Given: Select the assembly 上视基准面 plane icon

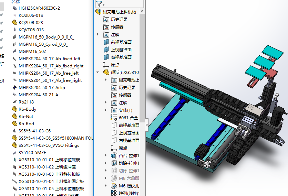Looking at the screenshot, I should coord(106,50).
